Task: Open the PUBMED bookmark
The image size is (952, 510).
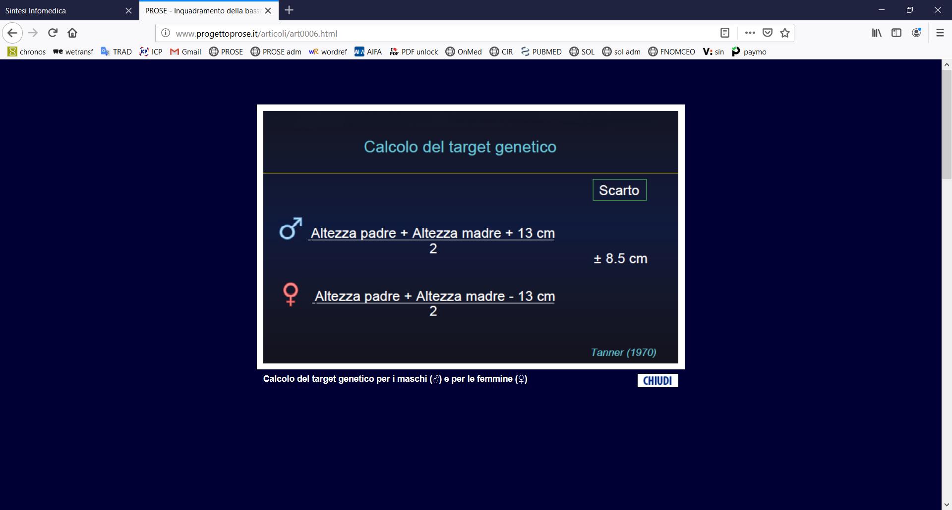Action: pos(541,51)
